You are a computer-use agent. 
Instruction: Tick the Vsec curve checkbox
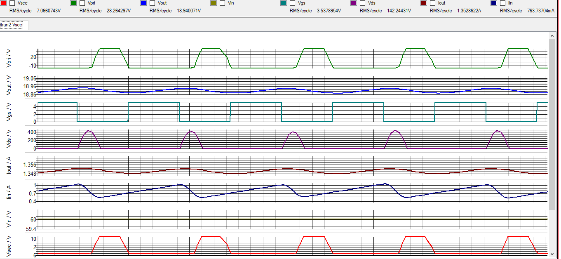[12, 3]
